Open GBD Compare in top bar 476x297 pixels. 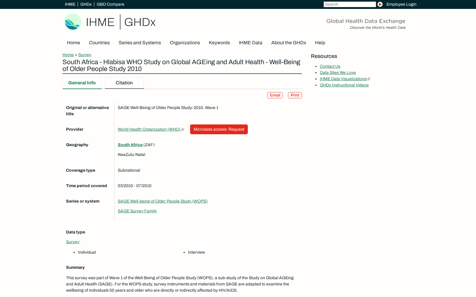[x=110, y=4]
